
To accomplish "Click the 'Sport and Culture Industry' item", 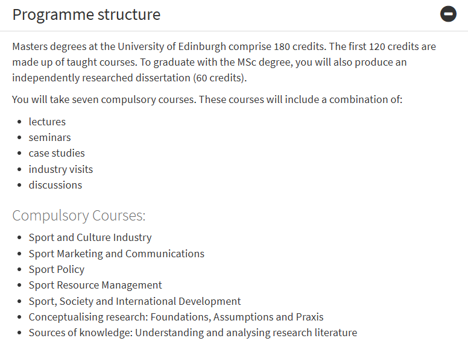I will click(90, 237).
